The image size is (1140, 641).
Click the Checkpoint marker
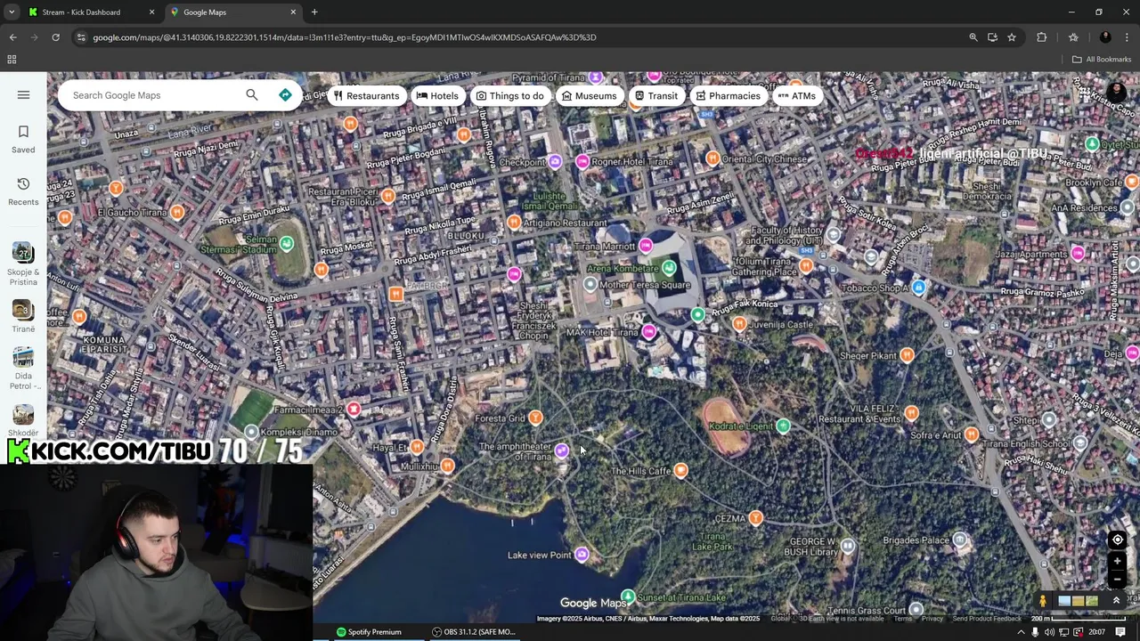coord(555,161)
